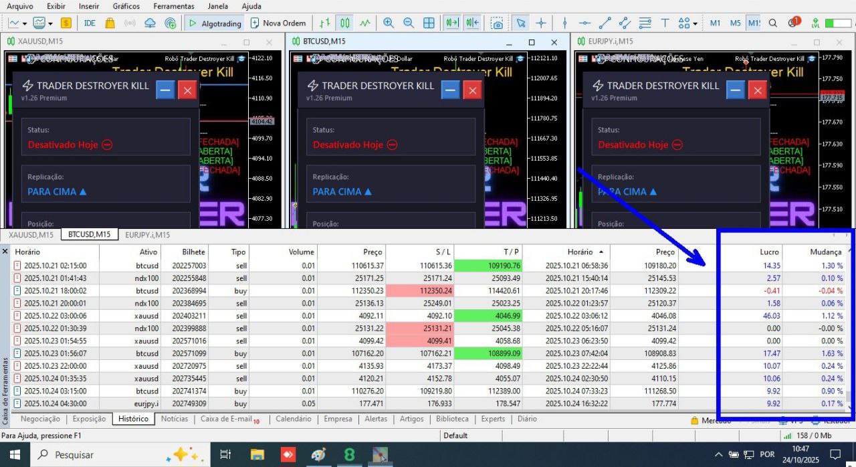Take a chart screenshot with camera icon
The height and width of the screenshot is (467, 856).
point(498,23)
